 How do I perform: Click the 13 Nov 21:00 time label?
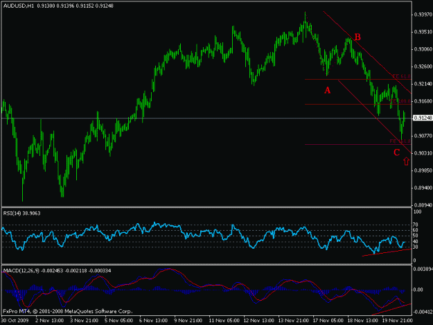293,320
